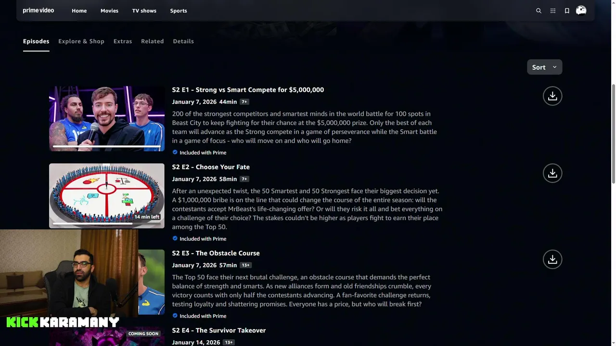Click the 13+ rating badge of S2 E3
The image size is (616, 346).
245,265
